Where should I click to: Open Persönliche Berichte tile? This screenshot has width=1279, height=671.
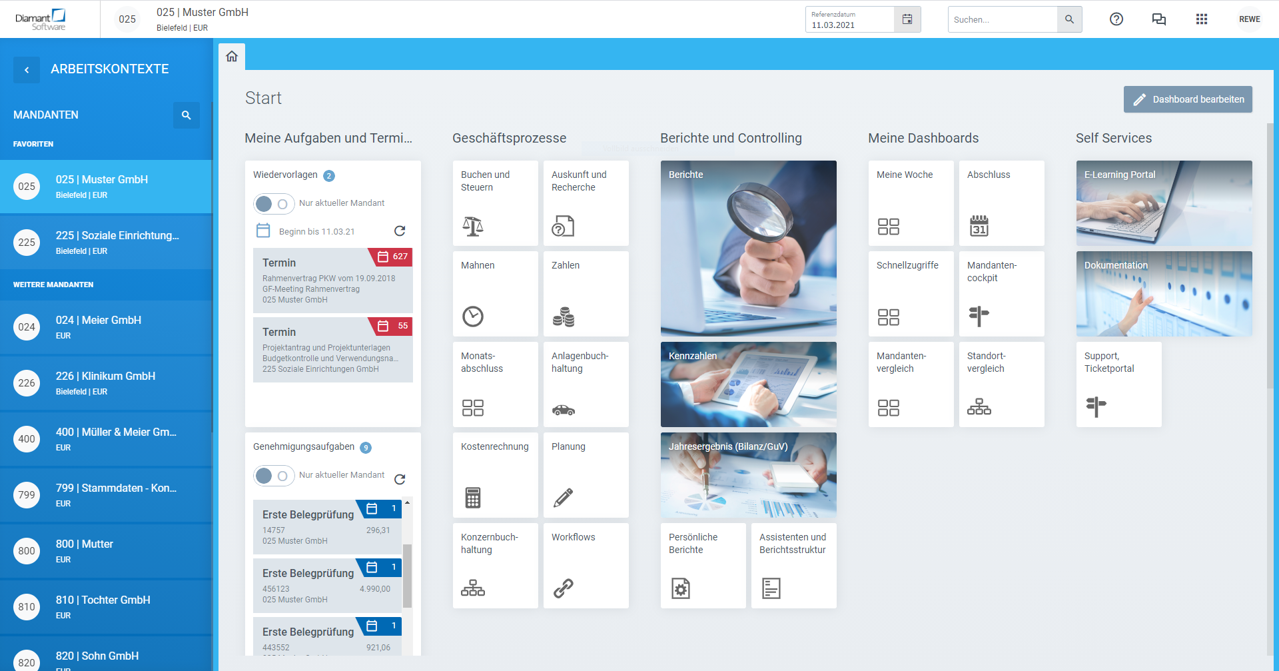[x=703, y=566]
